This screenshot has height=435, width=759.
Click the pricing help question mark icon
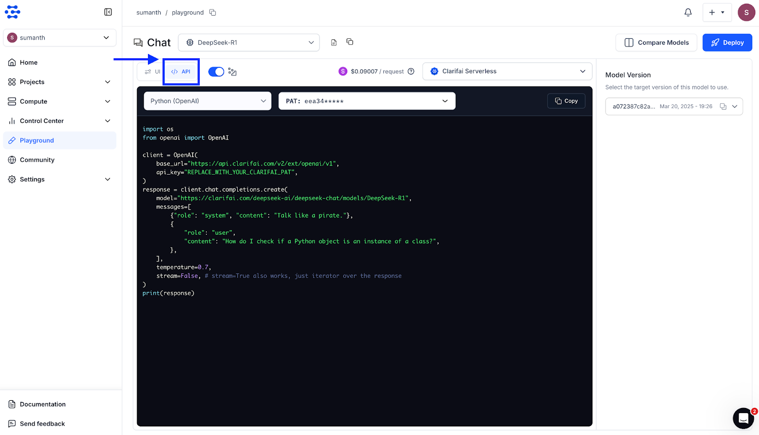coord(411,72)
